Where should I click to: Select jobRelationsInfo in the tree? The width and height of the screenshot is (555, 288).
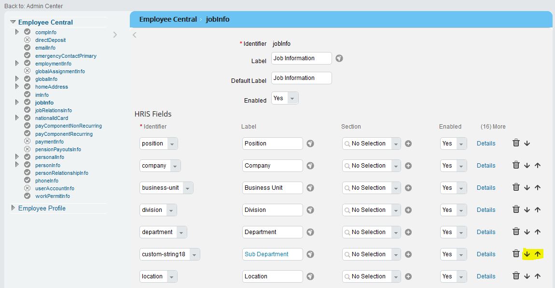click(54, 110)
